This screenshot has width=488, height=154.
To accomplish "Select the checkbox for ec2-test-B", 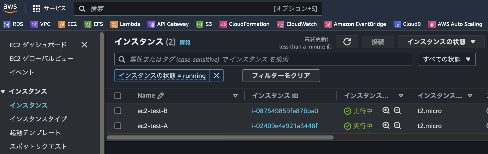I will [x=118, y=111].
